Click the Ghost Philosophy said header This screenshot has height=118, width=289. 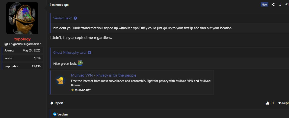click(70, 52)
